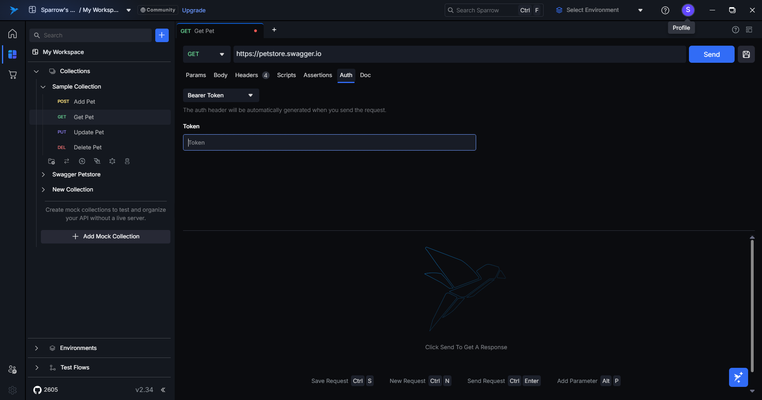Click into the Token input field
Viewport: 762px width, 400px height.
point(329,143)
